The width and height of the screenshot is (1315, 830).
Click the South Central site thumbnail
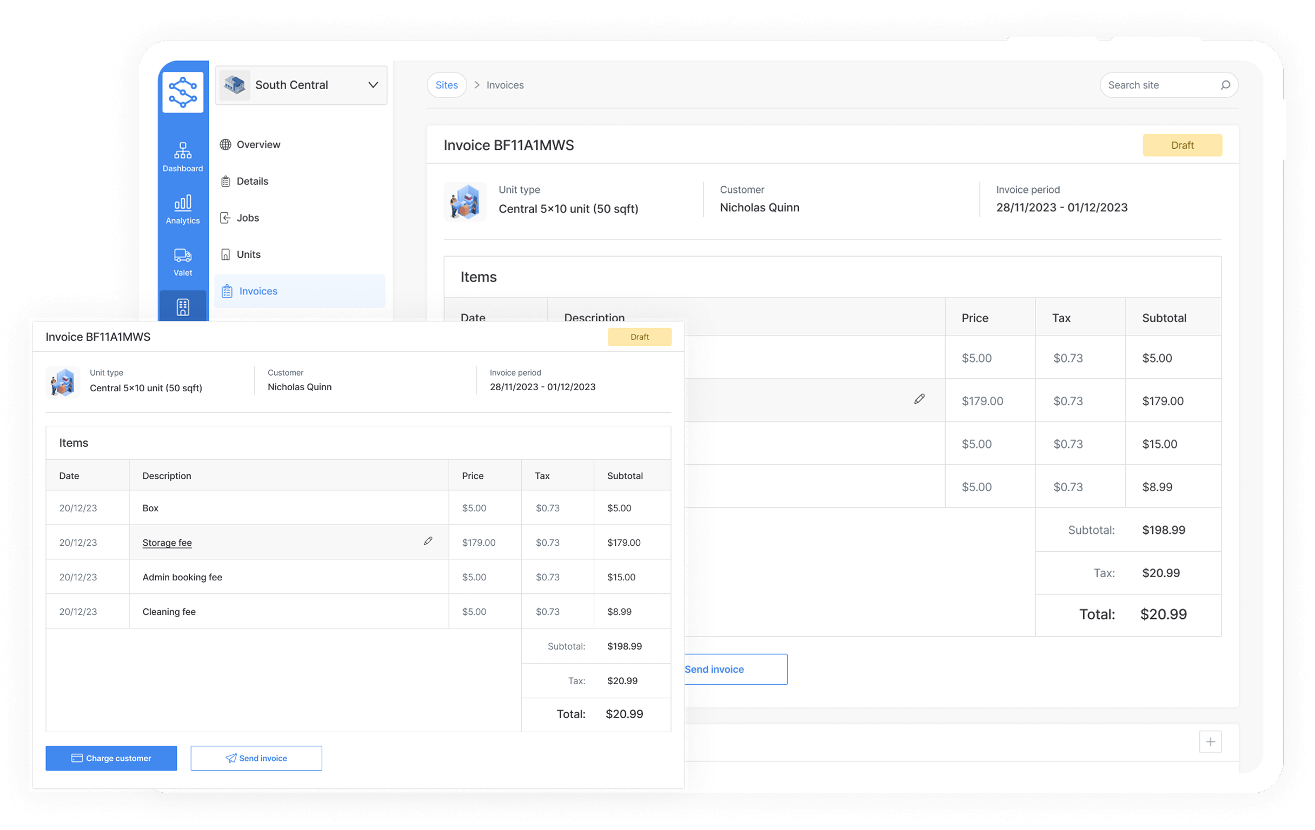point(235,85)
